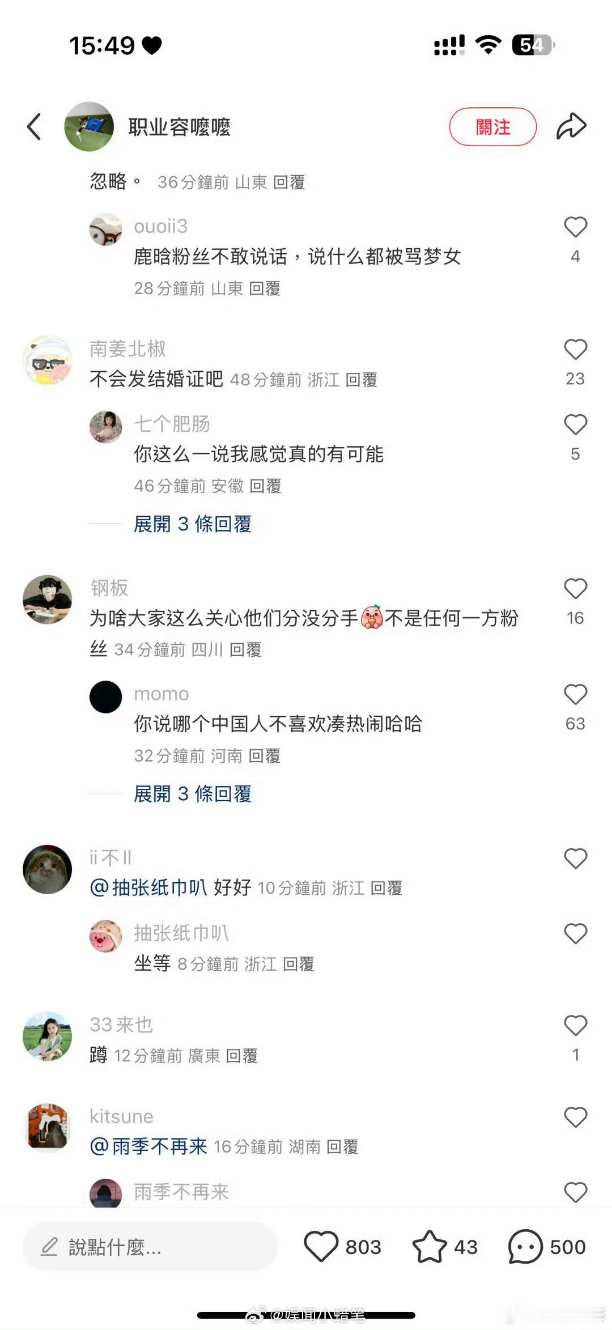This screenshot has height=1330, width=612.
Task: Tap 回覆 under ouoii3's comment
Action: pyautogui.click(x=265, y=288)
